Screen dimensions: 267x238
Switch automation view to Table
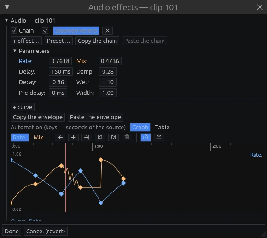click(x=162, y=128)
